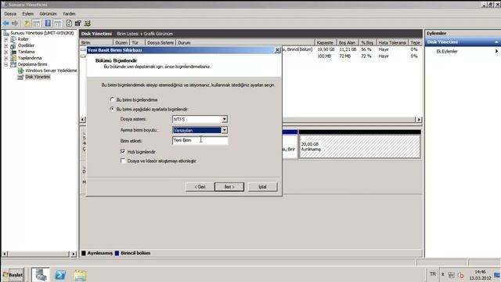Open the Ayırma birimi boyutu dropdown
Image resolution: width=501 pixels, height=282 pixels.
(x=225, y=130)
